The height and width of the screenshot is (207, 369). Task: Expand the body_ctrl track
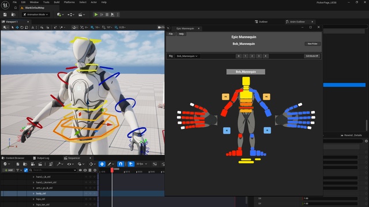coord(33,194)
